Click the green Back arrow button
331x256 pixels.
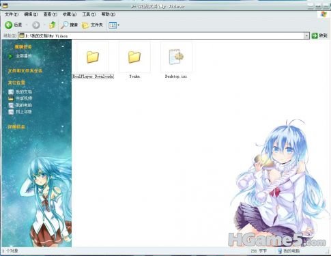point(9,25)
